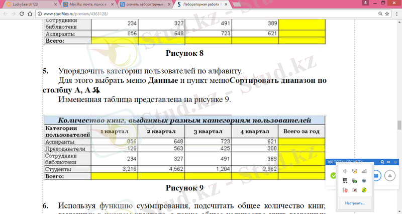This screenshot has width=402, height=214.
Task: Open the network signal bars tray icon
Action: pyautogui.click(x=364, y=171)
